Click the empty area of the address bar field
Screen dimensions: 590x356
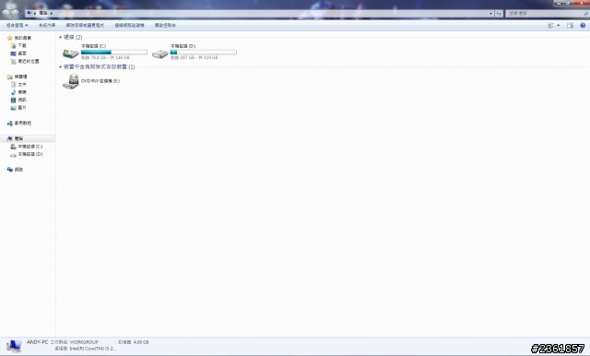tap(271, 14)
